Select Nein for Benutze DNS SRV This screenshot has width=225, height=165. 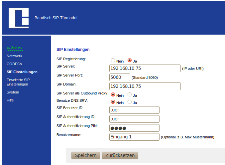[113, 102]
